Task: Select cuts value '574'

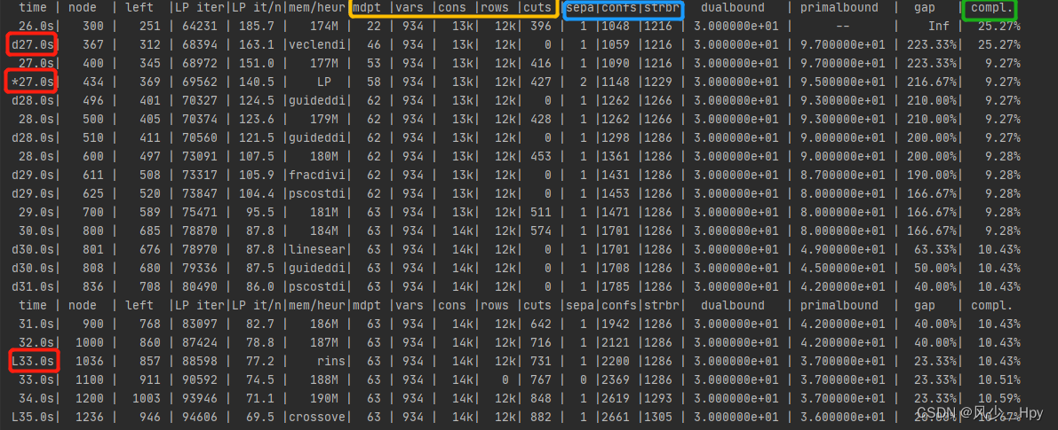Action: [x=541, y=231]
